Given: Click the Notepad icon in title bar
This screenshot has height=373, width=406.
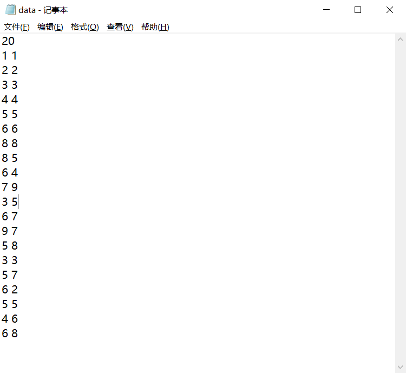Looking at the screenshot, I should coord(10,10).
